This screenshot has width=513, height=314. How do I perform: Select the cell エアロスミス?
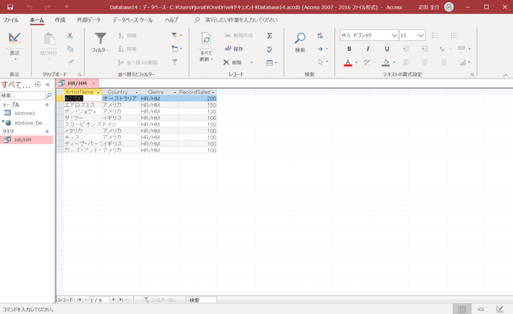[x=83, y=105]
